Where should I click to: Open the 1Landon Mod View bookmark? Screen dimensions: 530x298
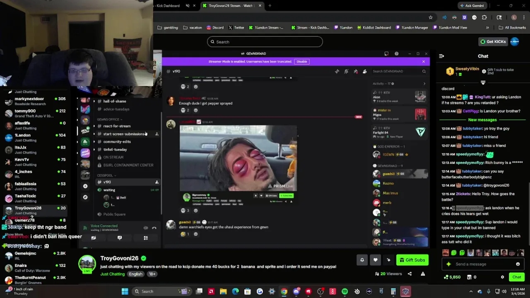pyautogui.click(x=450, y=28)
